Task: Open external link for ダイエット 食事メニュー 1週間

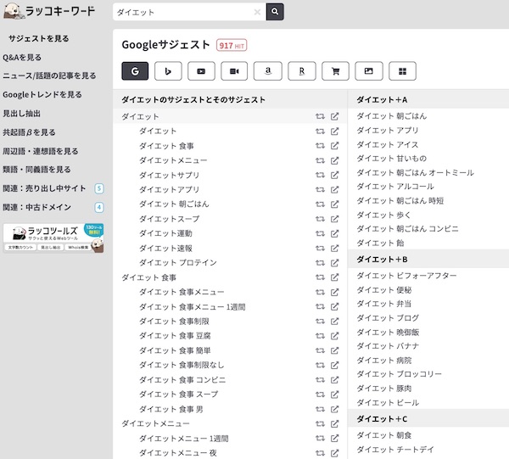Action: [x=335, y=306]
